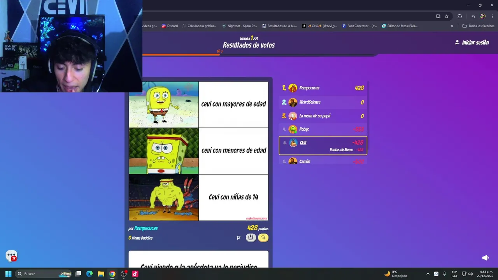Expand the hidden bookmarks chevron

tap(452, 26)
